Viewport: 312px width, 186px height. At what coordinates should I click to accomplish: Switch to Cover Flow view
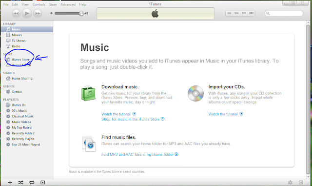coord(252,13)
